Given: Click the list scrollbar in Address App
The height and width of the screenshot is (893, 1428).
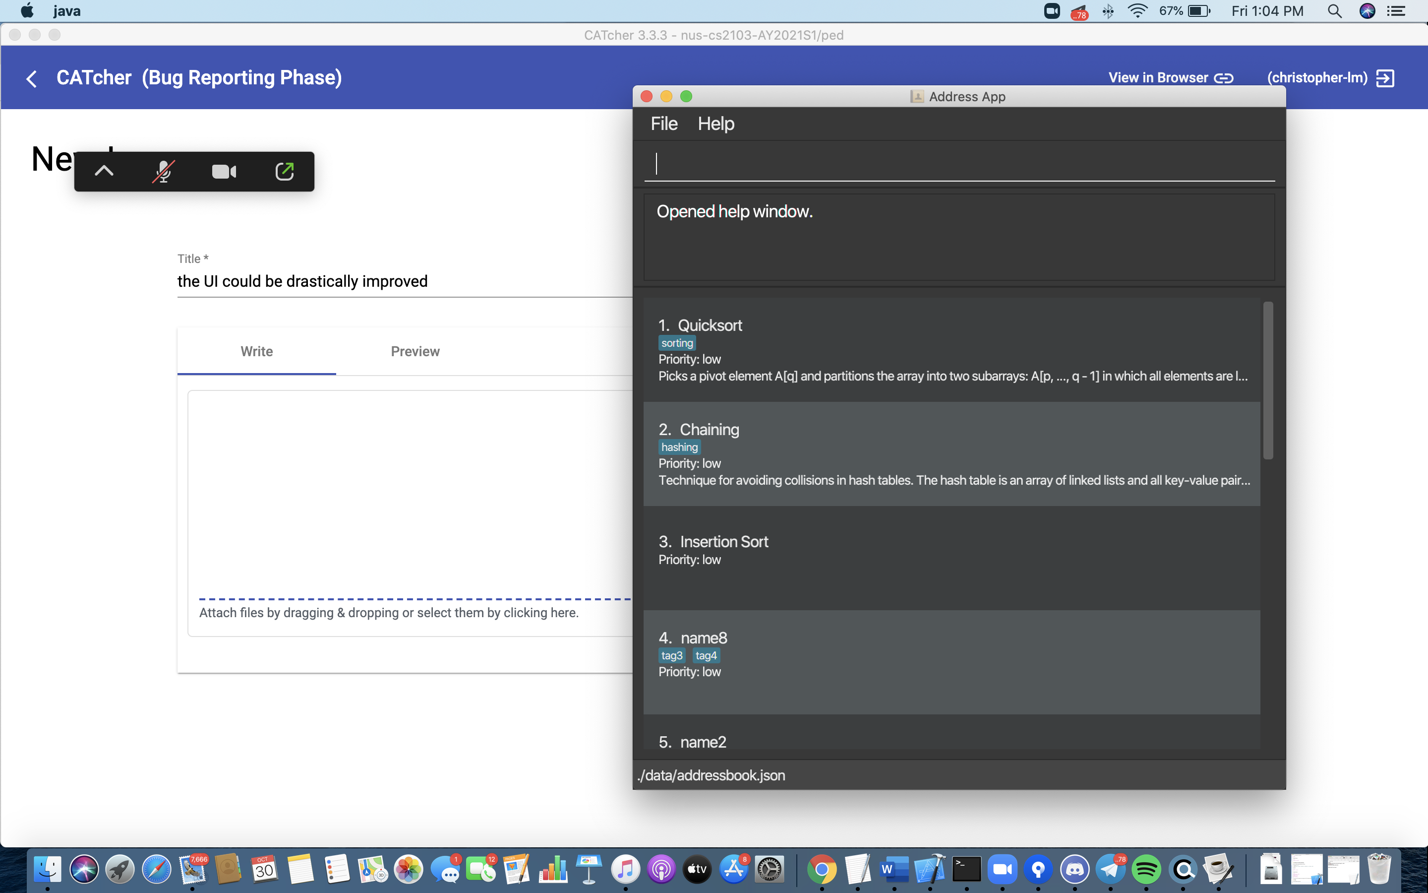Looking at the screenshot, I should [1267, 381].
